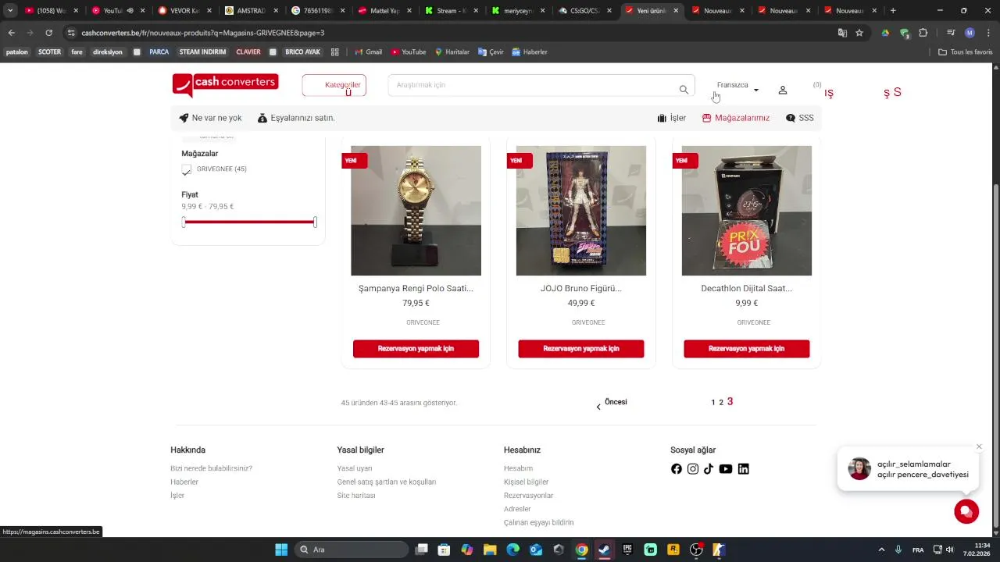Click the translate page icon
This screenshot has height=562, width=1000.
842,33
